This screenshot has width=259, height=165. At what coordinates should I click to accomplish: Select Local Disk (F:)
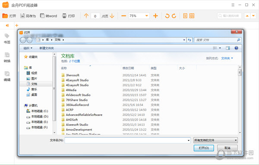coord(37,127)
